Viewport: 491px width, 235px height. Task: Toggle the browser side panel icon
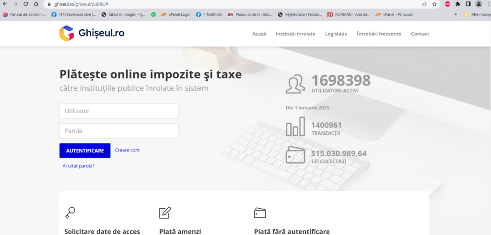tap(468, 4)
